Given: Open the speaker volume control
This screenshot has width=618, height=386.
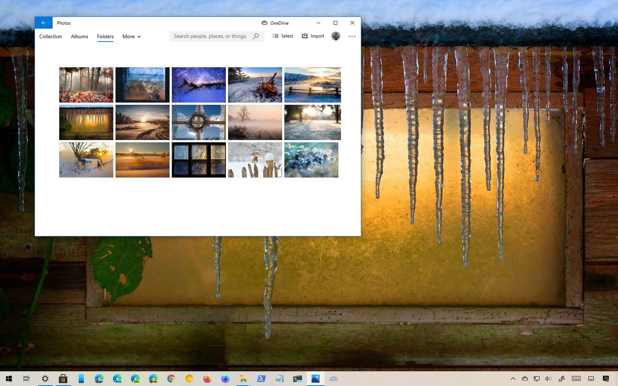Looking at the screenshot, I should click(548, 379).
